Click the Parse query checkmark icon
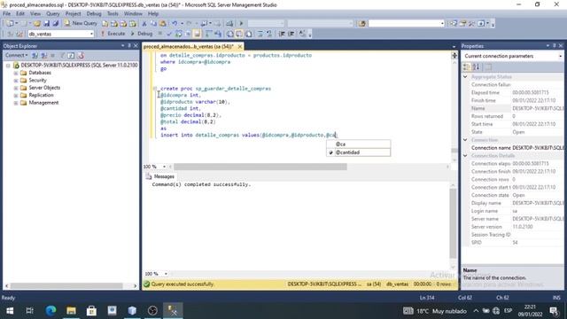The image size is (567, 319). click(x=169, y=34)
